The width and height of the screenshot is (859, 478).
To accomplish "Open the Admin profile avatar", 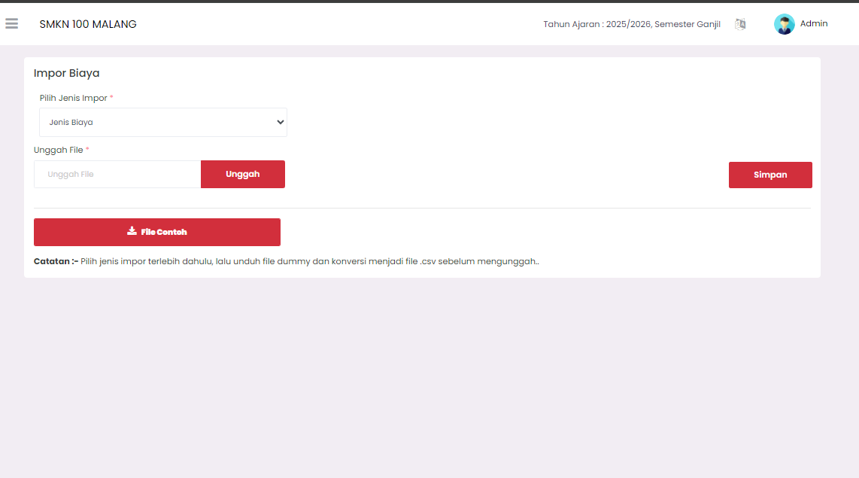I will click(x=784, y=24).
